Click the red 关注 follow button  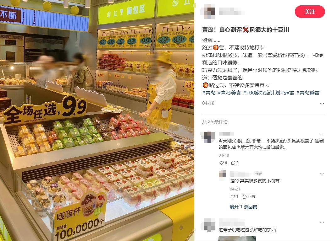click(x=310, y=12)
